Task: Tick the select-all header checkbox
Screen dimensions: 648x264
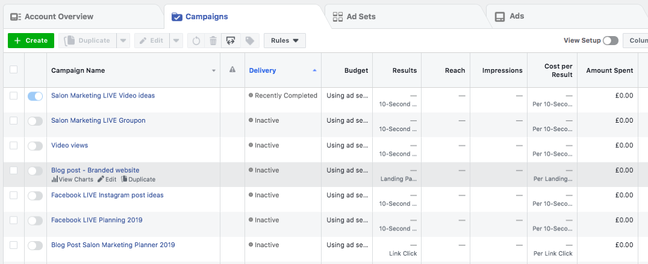Action: click(14, 70)
